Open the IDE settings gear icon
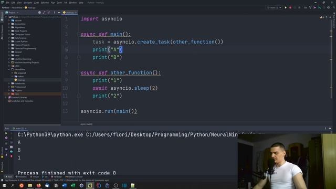This screenshot has height=189, width=336. click(x=329, y=7)
